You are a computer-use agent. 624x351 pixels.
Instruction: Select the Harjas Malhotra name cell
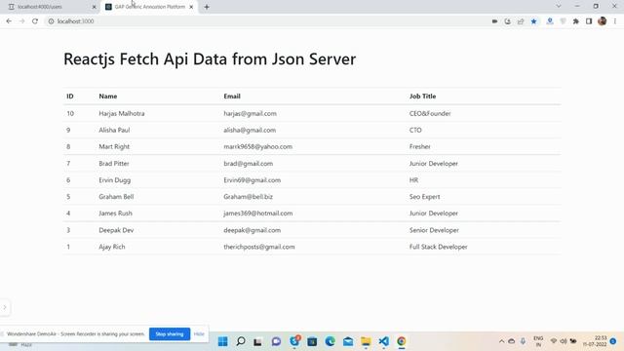[x=122, y=113]
